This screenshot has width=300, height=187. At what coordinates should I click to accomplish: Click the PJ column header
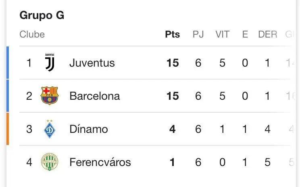198,34
